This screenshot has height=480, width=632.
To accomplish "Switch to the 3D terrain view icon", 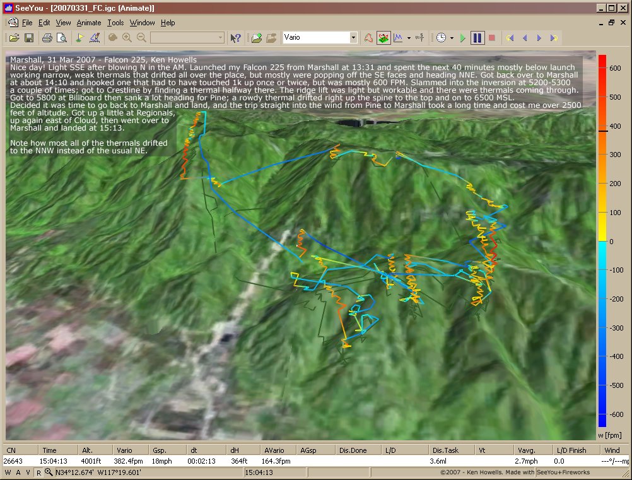I will [383, 38].
